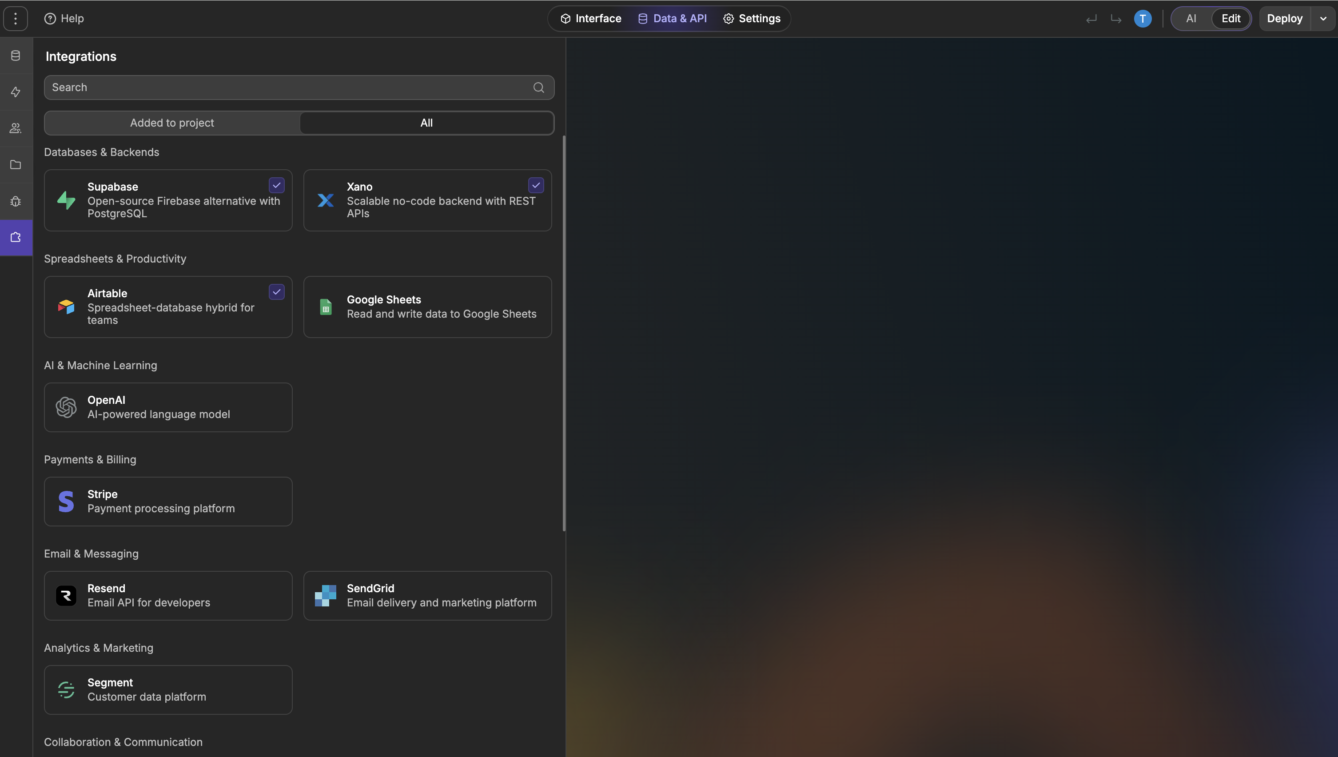The height and width of the screenshot is (757, 1338).
Task: Open the database icon in left sidebar
Action: 16,56
